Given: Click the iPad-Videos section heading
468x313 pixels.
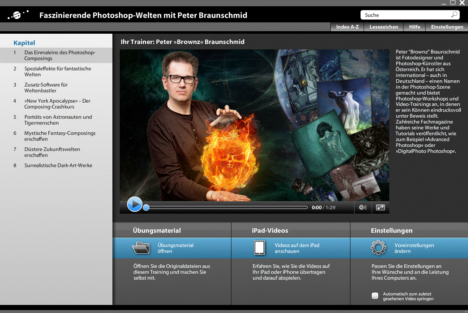Looking at the screenshot, I should (270, 231).
